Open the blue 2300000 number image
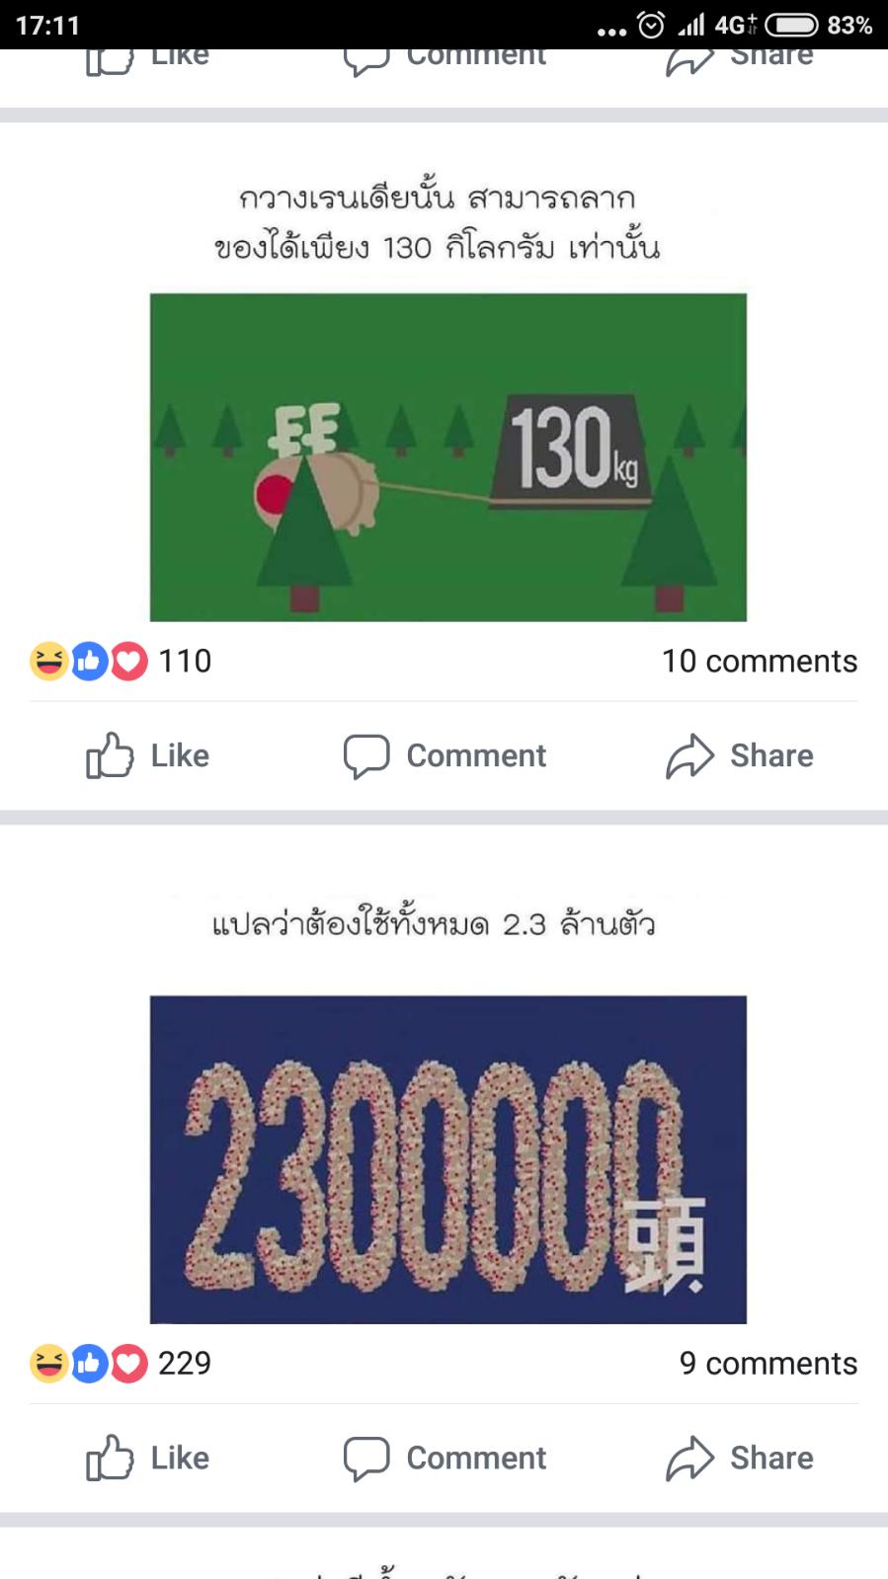 point(448,1159)
